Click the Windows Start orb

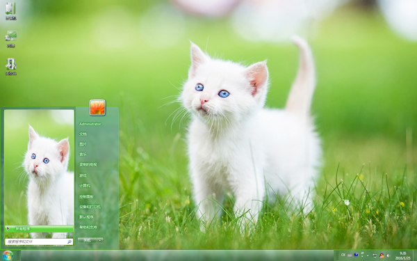[8, 255]
